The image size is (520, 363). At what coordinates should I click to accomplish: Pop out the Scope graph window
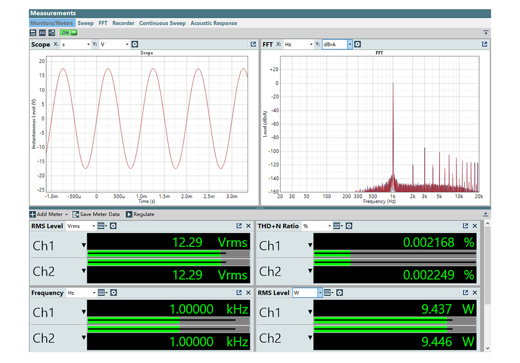point(253,44)
